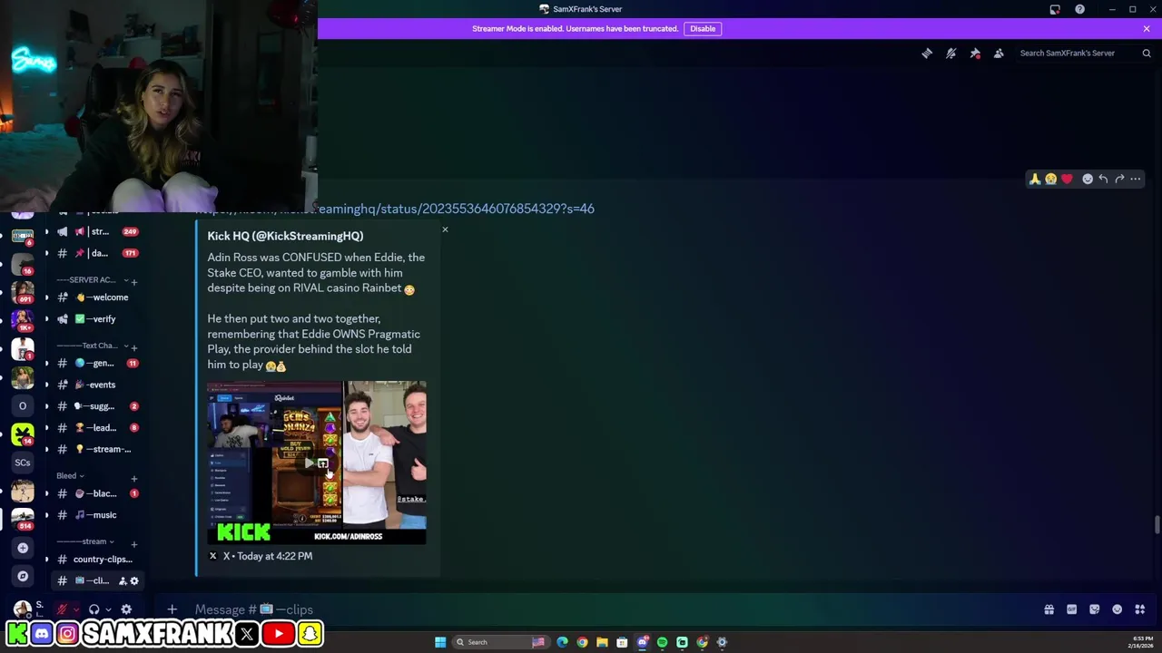
Task: Open the server with O initial
Action: tap(23, 405)
